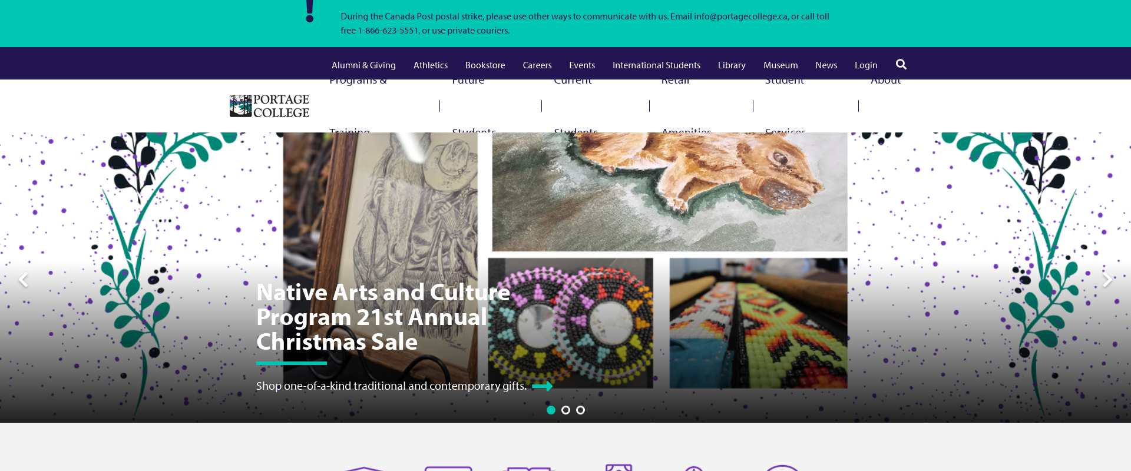Image resolution: width=1131 pixels, height=471 pixels.
Task: Select the third carousel slide dot
Action: tap(580, 410)
